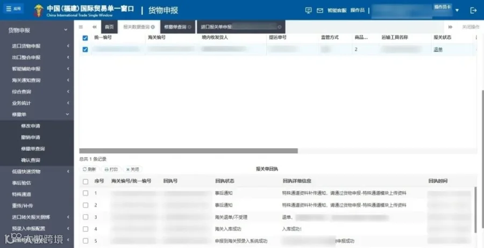Click the China Single Window emblem logo

[39, 11]
